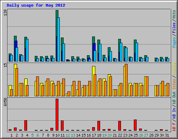
Task: Click the Pages legend label
Action: point(174,42)
